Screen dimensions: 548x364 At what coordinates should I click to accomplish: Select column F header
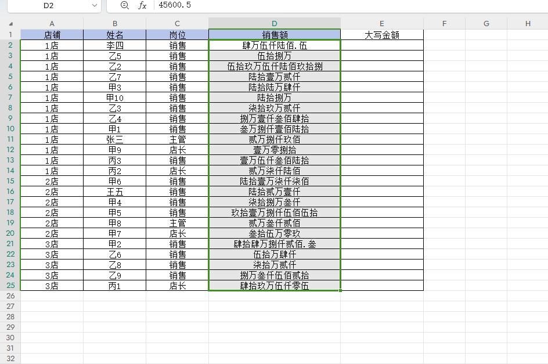[444, 23]
